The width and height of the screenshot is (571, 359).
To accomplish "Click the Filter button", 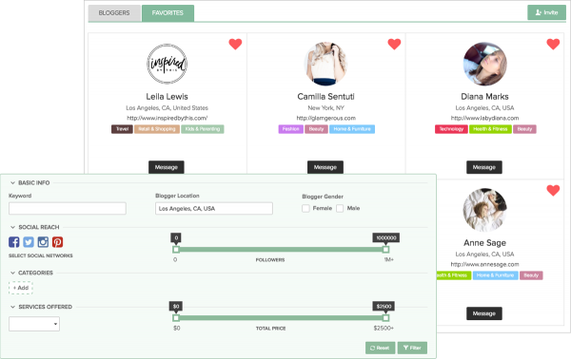I will (412, 348).
